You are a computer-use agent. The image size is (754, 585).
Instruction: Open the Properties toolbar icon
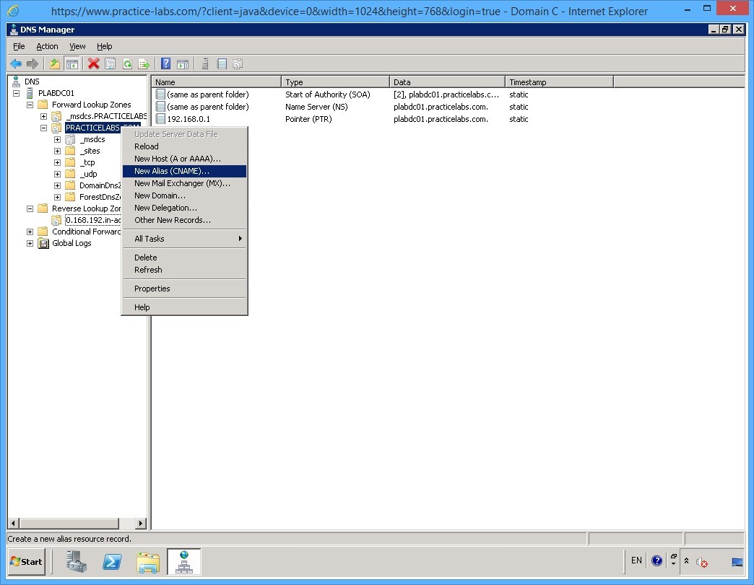(110, 63)
